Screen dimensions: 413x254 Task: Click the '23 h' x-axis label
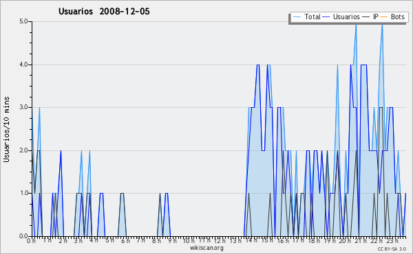tap(392, 240)
